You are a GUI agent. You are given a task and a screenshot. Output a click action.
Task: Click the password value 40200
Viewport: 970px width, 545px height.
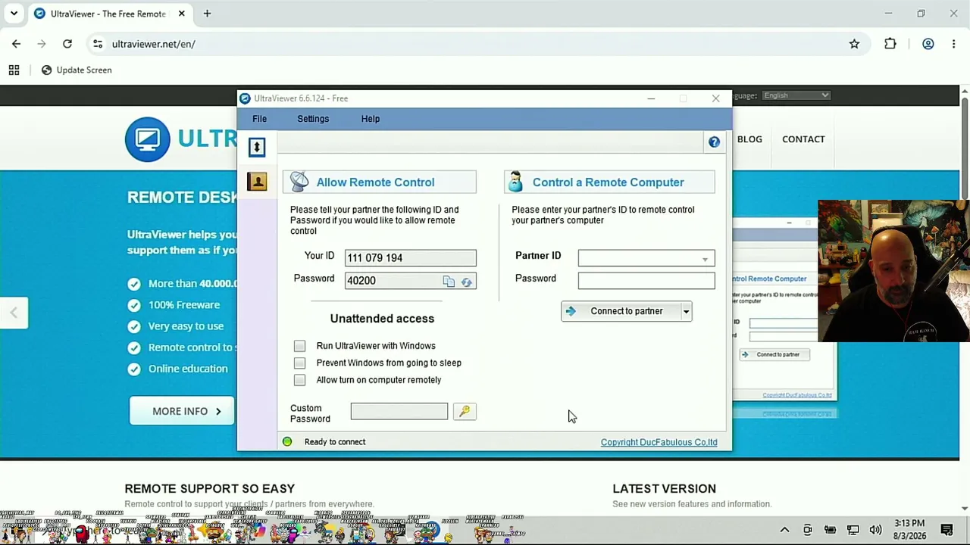[361, 281]
